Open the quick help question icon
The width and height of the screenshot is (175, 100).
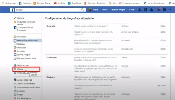[165, 10]
